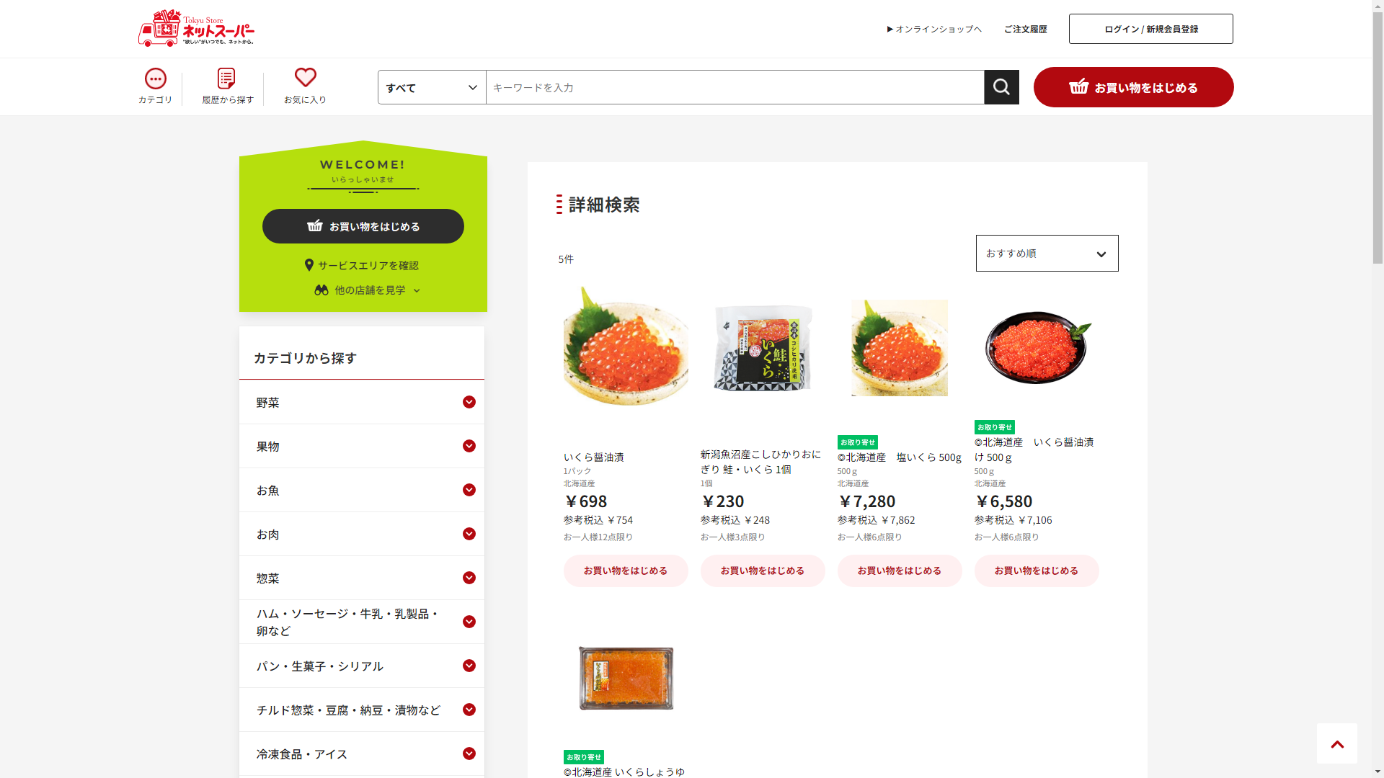Open the おすすめ順 sort dropdown

[1047, 253]
